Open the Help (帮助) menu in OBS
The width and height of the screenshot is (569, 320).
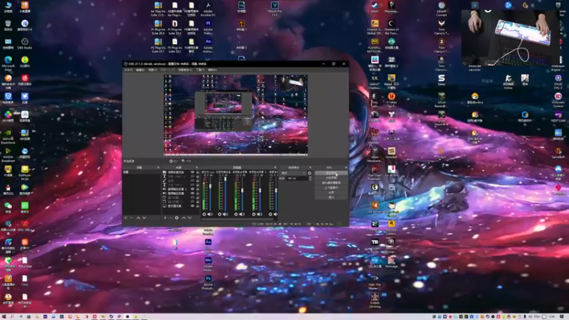pos(212,70)
